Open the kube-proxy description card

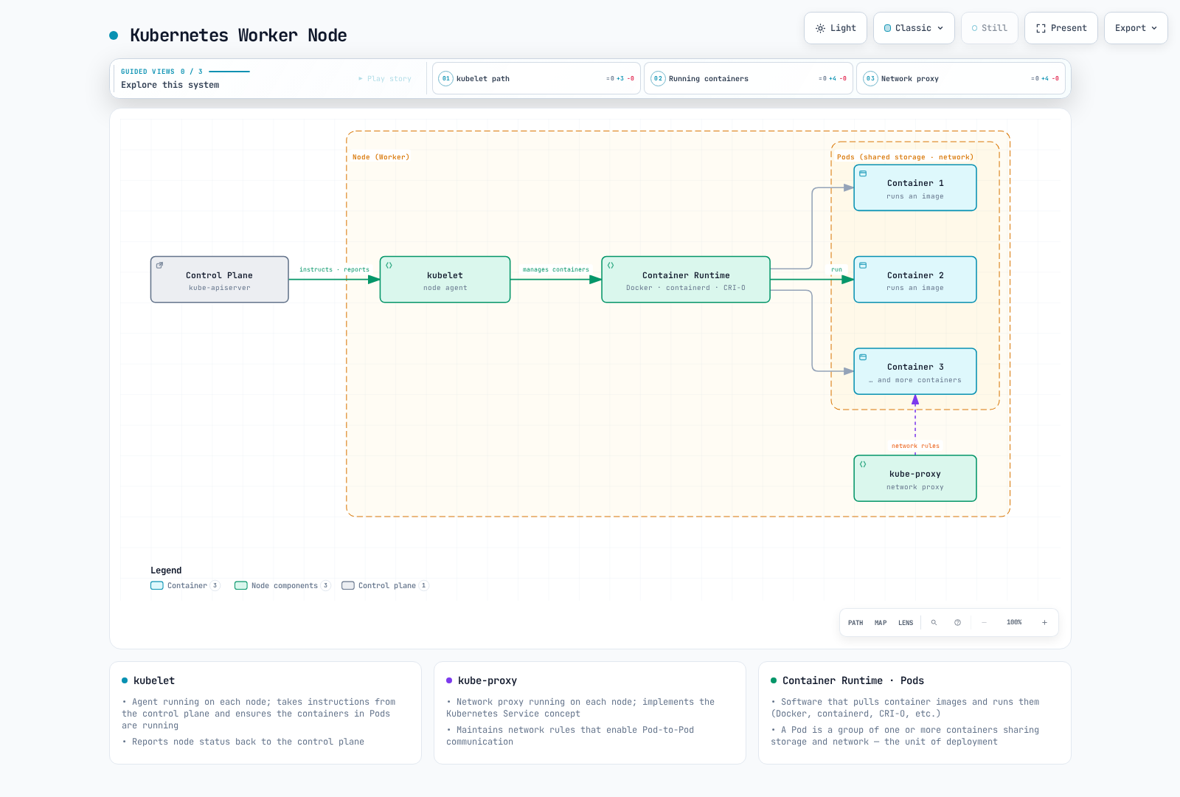coord(590,713)
